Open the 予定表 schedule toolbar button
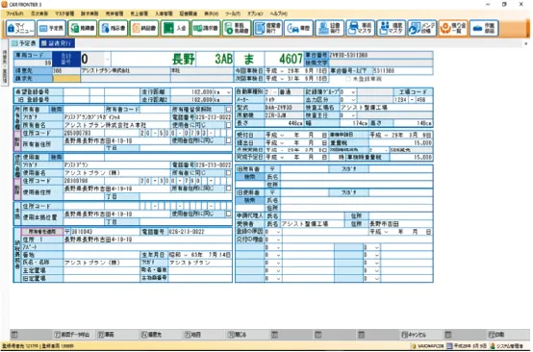The width and height of the screenshot is (533, 352). click(x=51, y=28)
